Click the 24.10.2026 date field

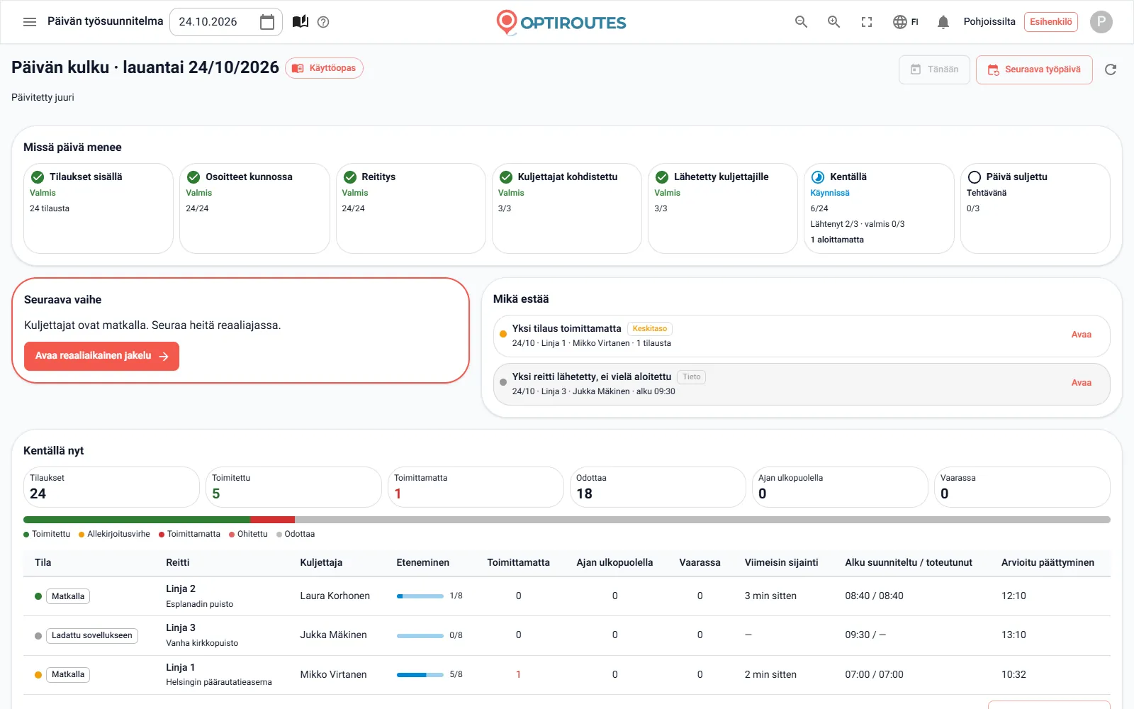click(226, 22)
